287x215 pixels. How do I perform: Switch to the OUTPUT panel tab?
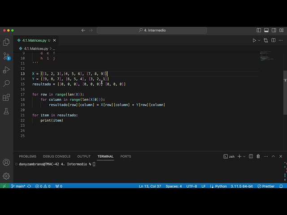tap(84, 156)
